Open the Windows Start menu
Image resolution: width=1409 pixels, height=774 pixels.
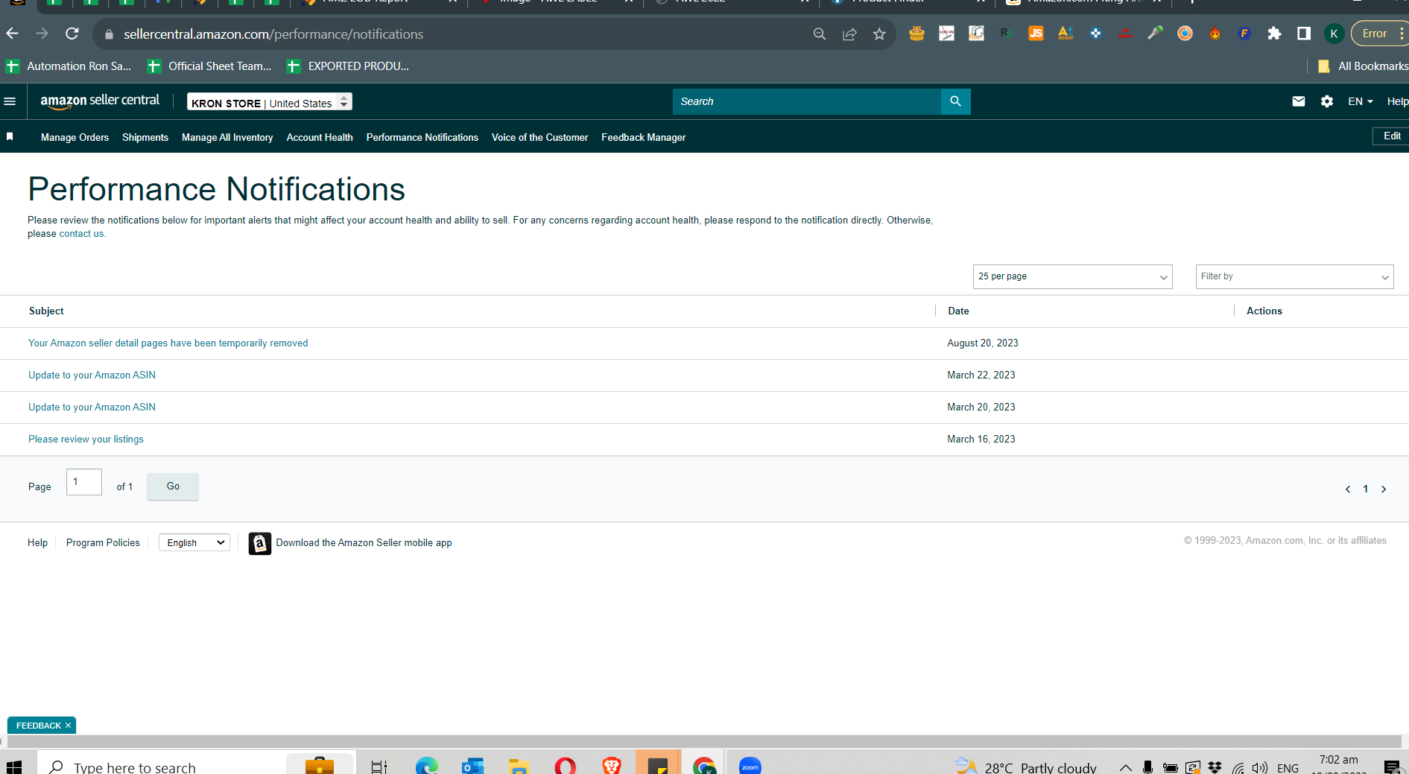point(13,767)
